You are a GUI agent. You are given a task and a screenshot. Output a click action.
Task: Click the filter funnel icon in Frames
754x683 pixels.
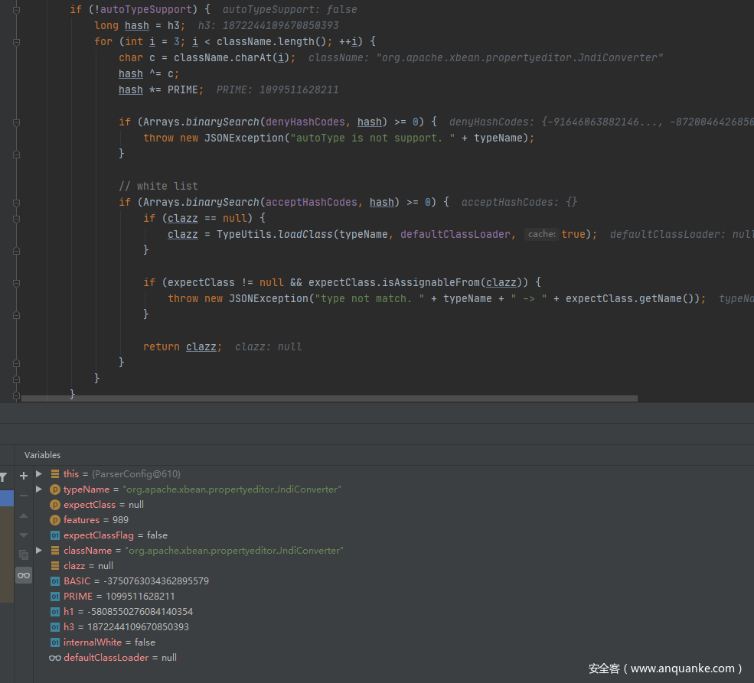click(x=4, y=476)
